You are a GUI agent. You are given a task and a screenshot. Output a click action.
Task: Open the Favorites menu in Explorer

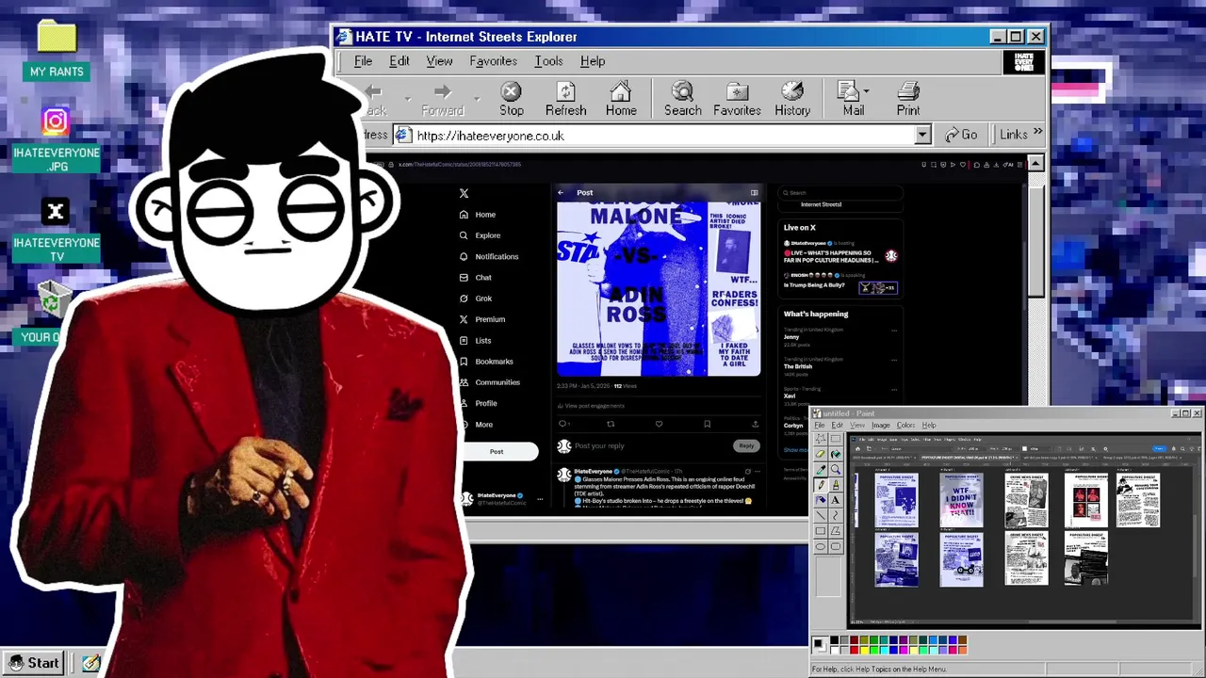click(493, 61)
